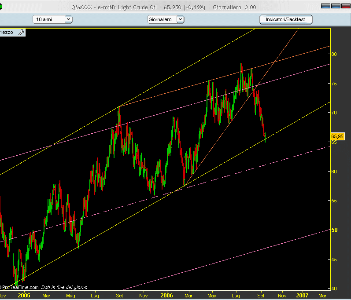The height and width of the screenshot is (300, 351).
Task: Click the 60 price axis label
Action: click(x=334, y=172)
